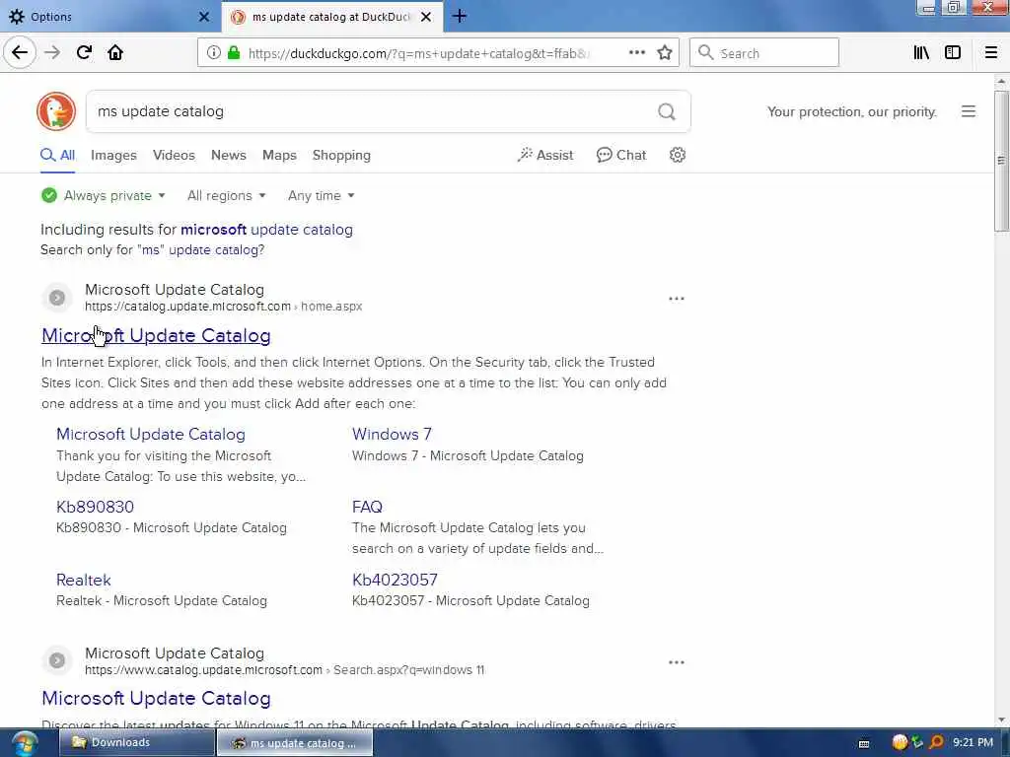
Task: Switch to Images results
Action: (x=113, y=155)
